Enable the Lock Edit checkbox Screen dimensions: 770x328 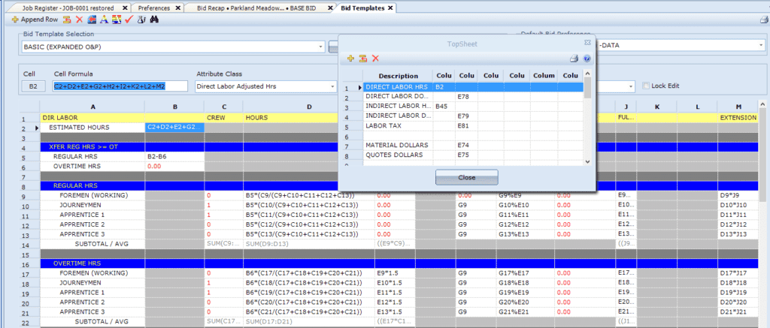[646, 86]
